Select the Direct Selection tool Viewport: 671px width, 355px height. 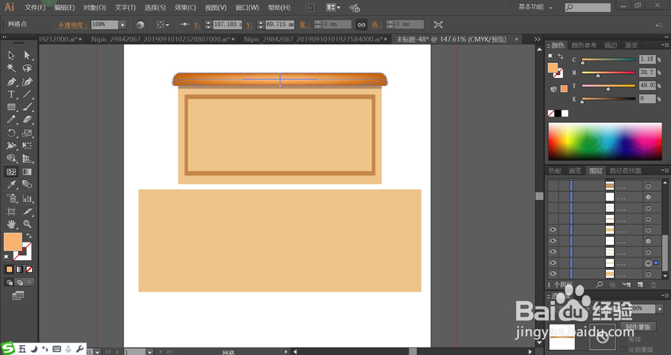click(27, 55)
